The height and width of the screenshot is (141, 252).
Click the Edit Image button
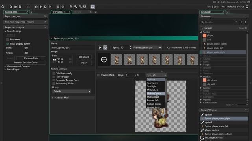coord(84,57)
